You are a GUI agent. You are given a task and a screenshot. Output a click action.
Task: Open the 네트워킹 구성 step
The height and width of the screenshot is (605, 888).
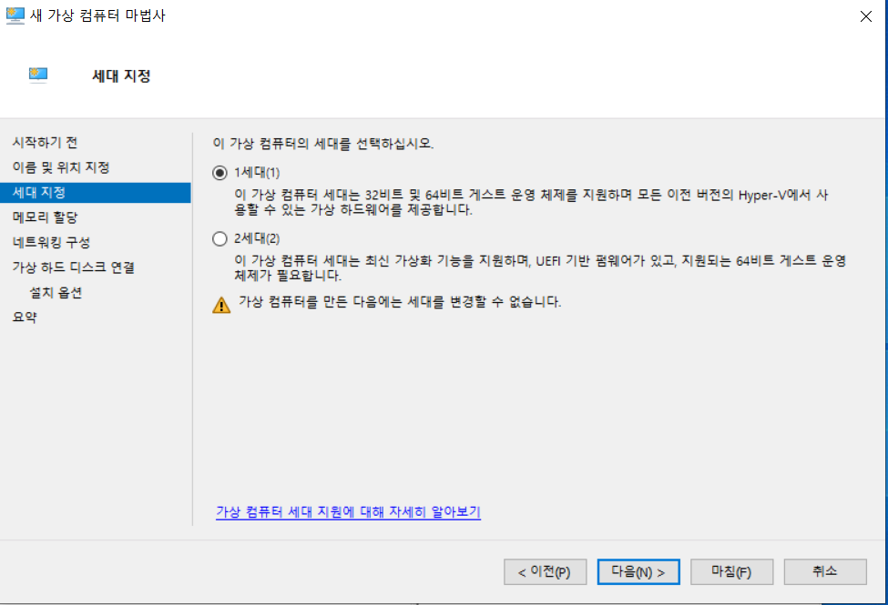tap(51, 242)
